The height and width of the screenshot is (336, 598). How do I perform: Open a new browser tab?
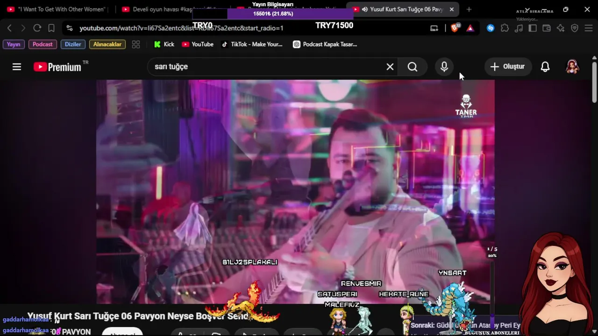pyautogui.click(x=469, y=9)
